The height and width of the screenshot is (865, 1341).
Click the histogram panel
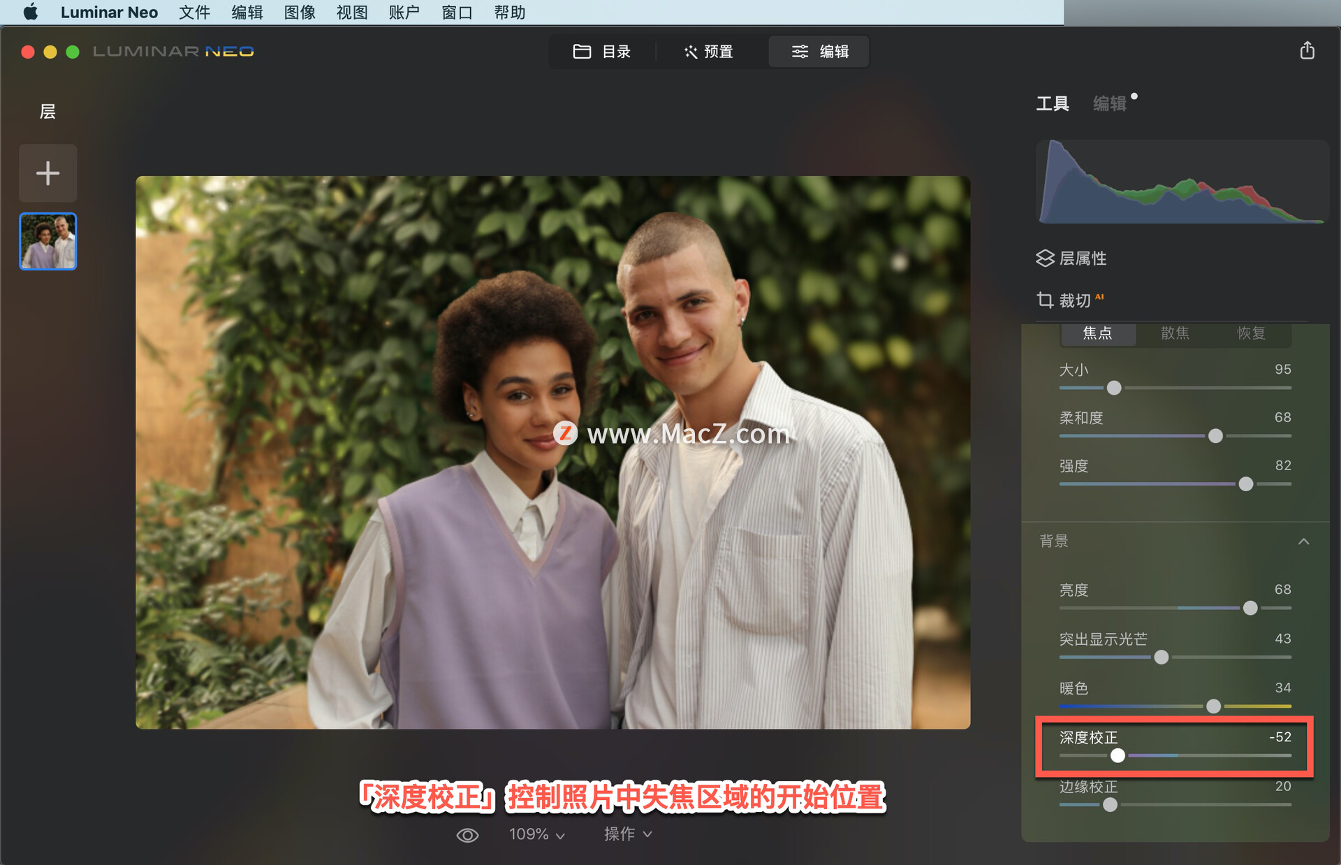(x=1182, y=182)
